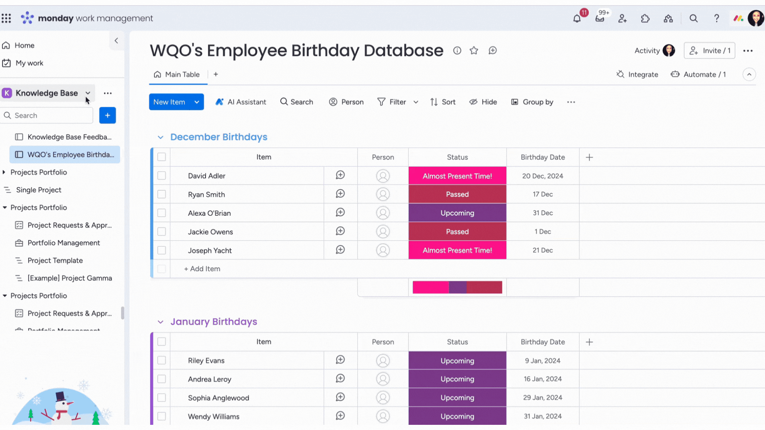Click the Hide columns button
765x430 pixels.
coord(483,102)
